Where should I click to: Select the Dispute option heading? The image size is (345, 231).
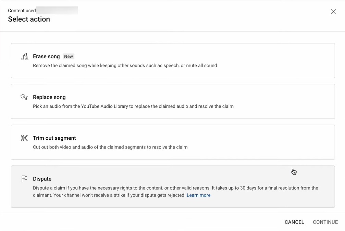tap(42, 179)
